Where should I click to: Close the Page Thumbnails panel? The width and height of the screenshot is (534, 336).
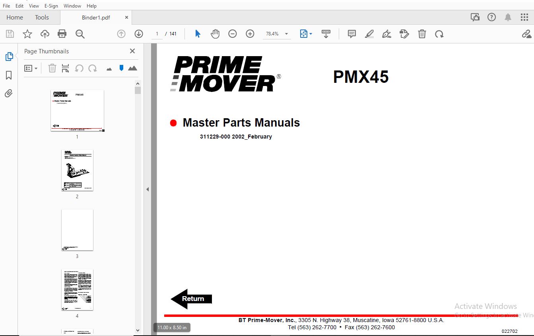pos(132,51)
